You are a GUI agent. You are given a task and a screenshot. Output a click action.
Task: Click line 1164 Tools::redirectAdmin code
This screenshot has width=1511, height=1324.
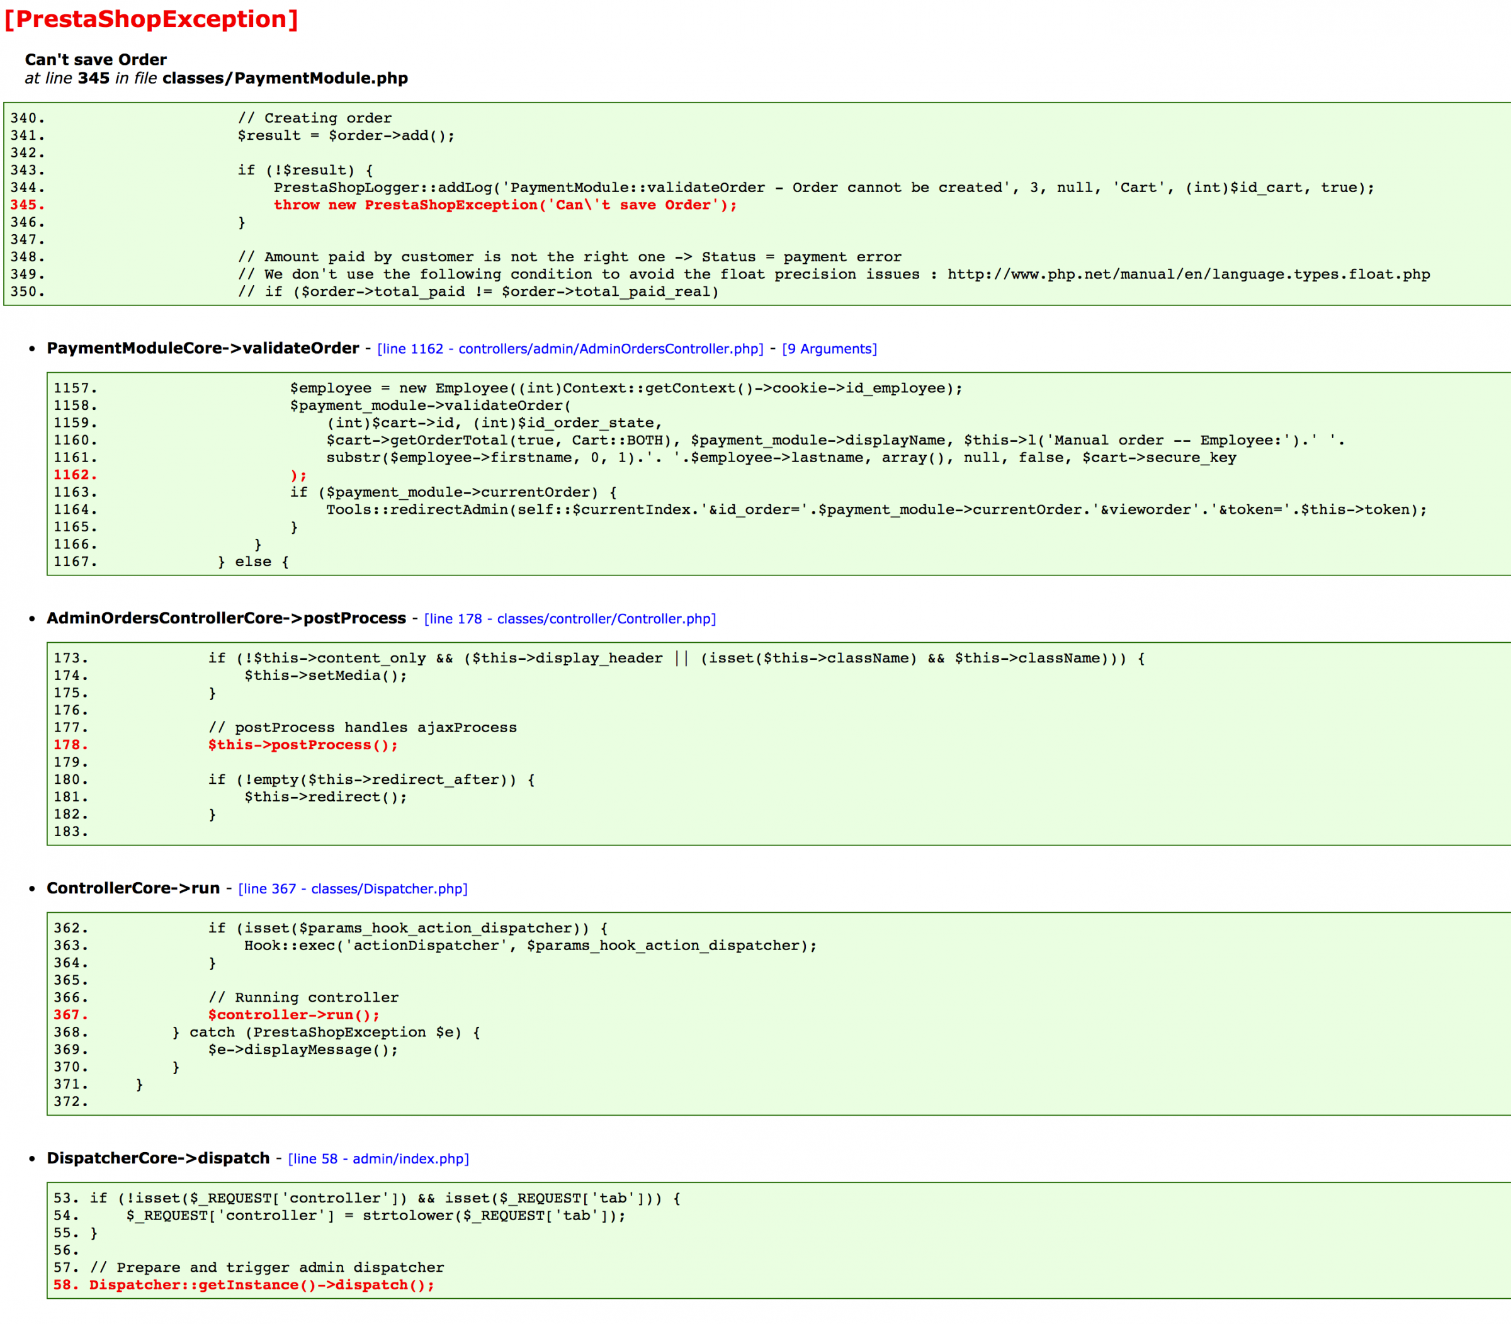point(876,510)
